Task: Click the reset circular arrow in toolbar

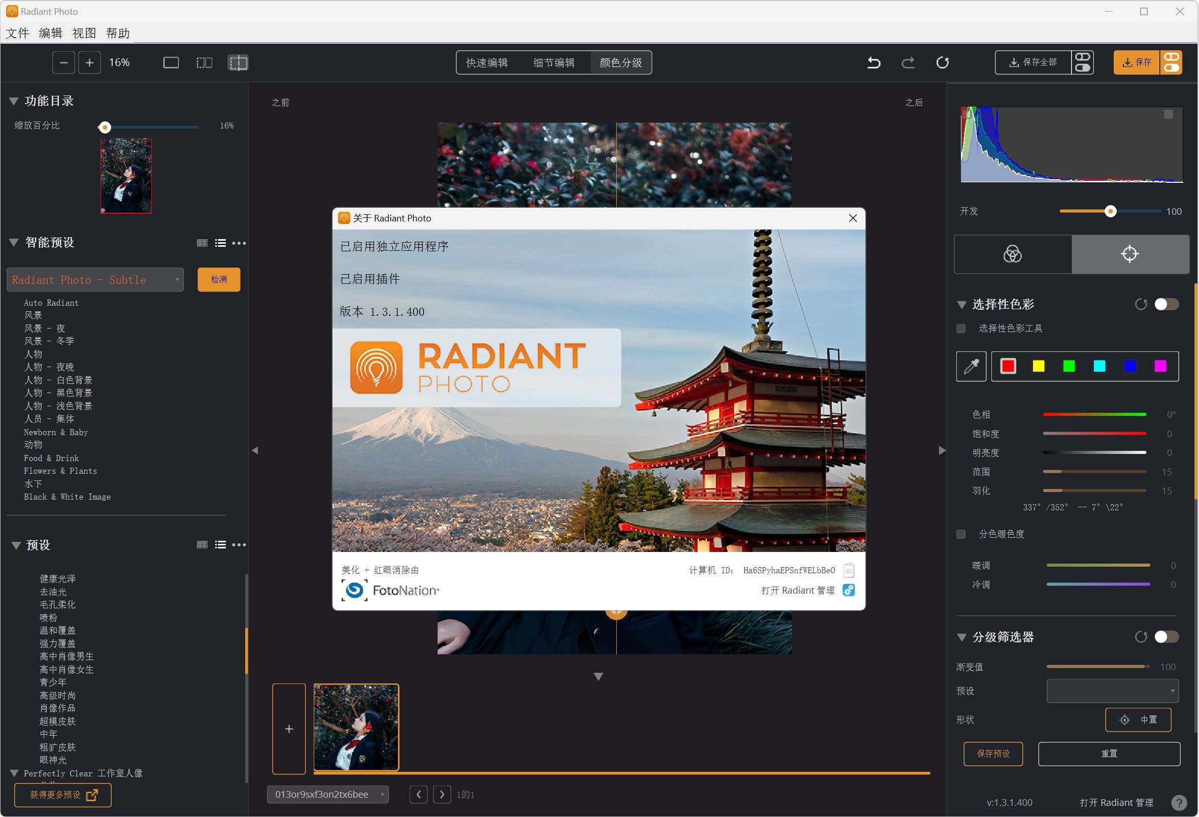Action: pyautogui.click(x=943, y=62)
